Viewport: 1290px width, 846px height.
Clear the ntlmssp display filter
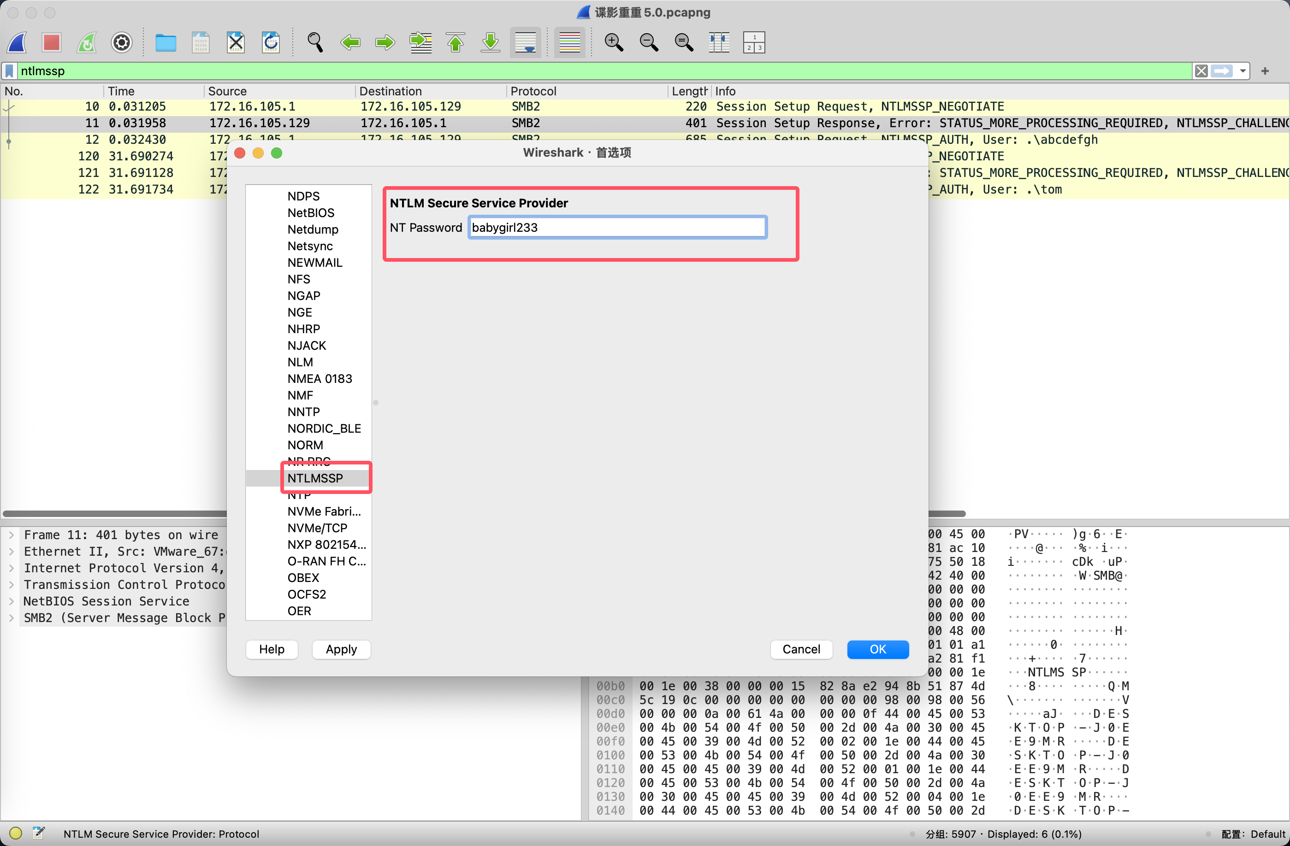(x=1201, y=71)
